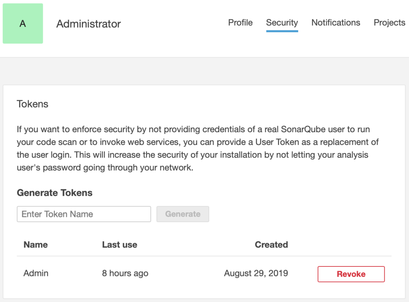Click the green Administrator avatar
The width and height of the screenshot is (409, 302).
(23, 24)
